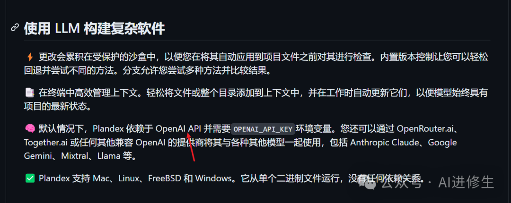
Task: Click the word FreeBSD
Action: (164, 178)
